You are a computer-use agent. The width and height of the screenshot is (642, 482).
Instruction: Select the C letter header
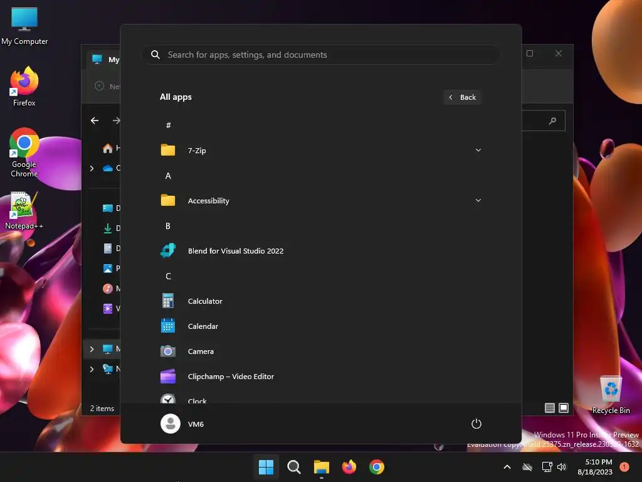(168, 276)
